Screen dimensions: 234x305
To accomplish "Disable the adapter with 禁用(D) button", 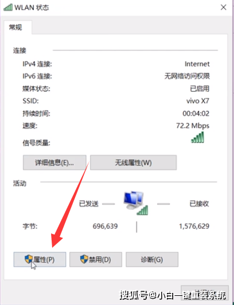I will pos(96,259).
